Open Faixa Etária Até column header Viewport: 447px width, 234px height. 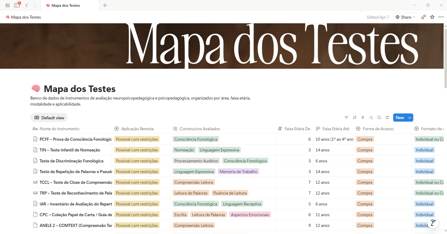pos(333,129)
